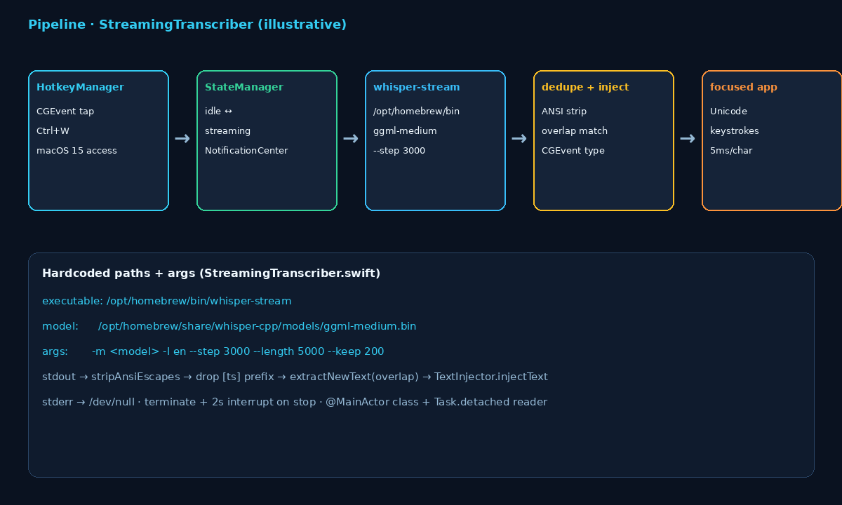Click the "Unicode" line

[728, 111]
